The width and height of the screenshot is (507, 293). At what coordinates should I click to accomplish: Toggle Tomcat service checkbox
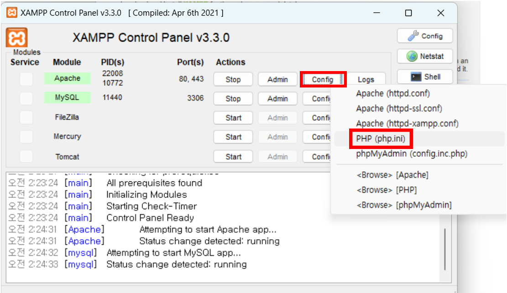point(26,157)
